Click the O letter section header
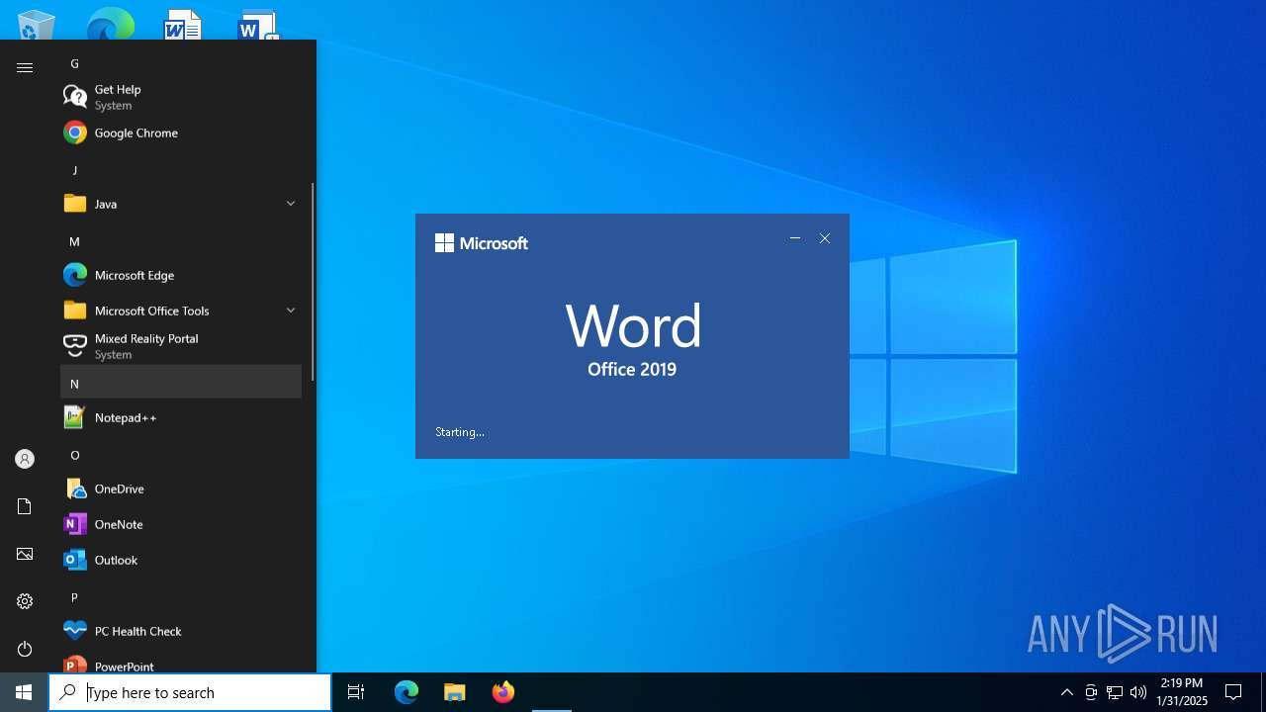This screenshot has height=712, width=1266. pos(181,455)
